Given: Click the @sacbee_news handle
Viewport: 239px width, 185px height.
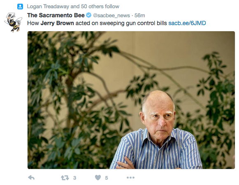Looking at the screenshot, I should pos(111,15).
